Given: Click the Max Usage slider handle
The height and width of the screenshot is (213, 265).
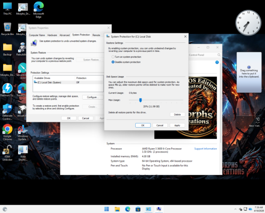Looking at the screenshot, I should click(140, 100).
